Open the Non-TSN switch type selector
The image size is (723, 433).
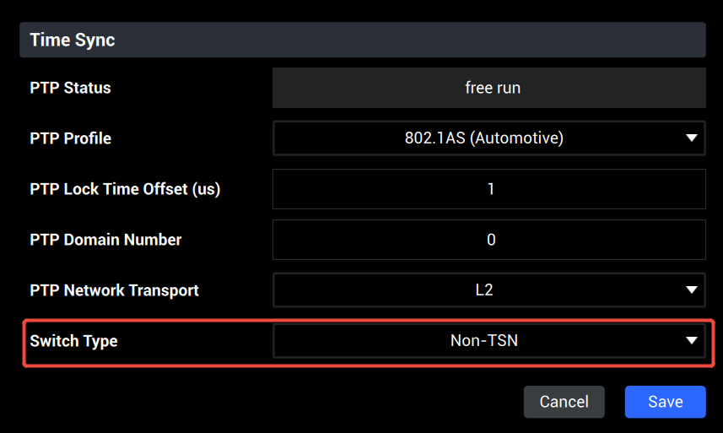coord(488,340)
